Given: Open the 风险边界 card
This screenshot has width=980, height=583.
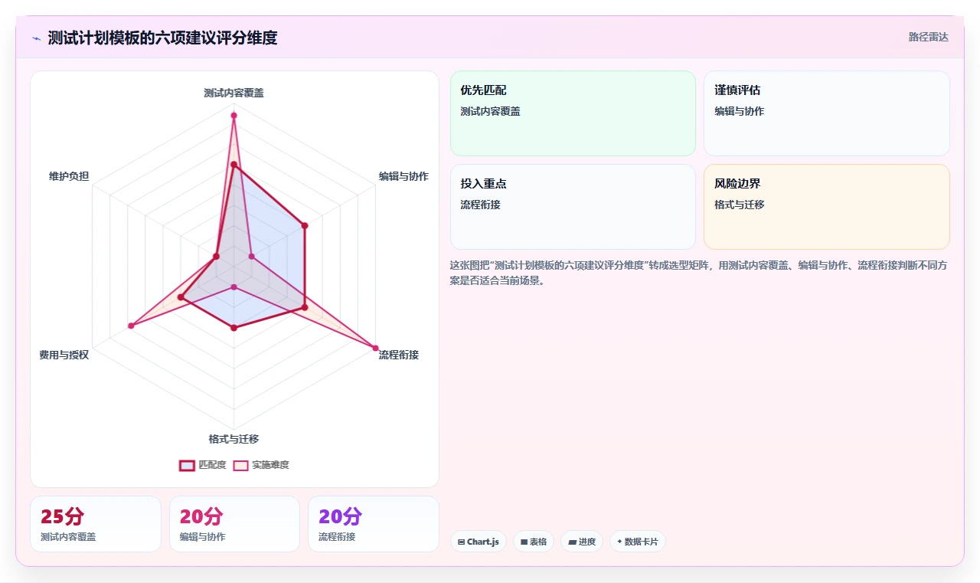Looking at the screenshot, I should (x=827, y=207).
